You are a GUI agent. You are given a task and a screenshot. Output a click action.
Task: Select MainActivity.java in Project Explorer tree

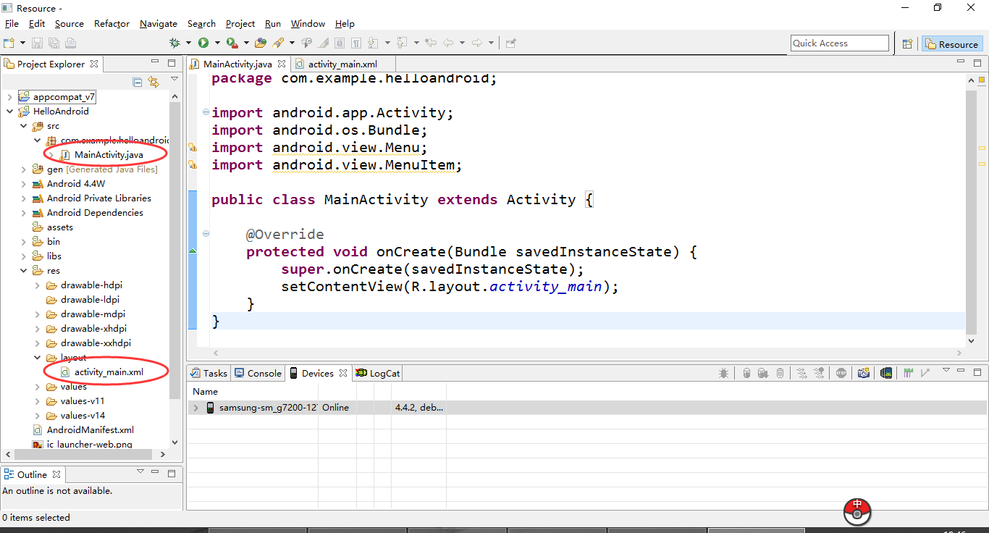(109, 155)
